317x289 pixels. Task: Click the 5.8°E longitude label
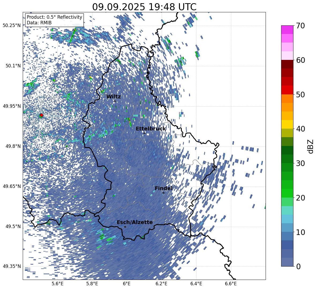click(x=92, y=284)
